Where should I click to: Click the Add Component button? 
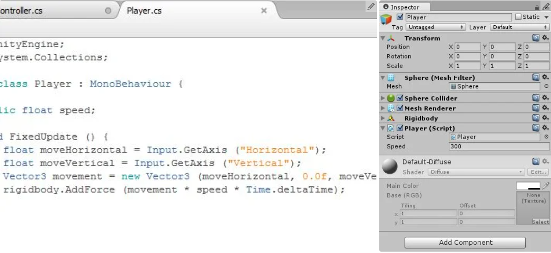[465, 242]
